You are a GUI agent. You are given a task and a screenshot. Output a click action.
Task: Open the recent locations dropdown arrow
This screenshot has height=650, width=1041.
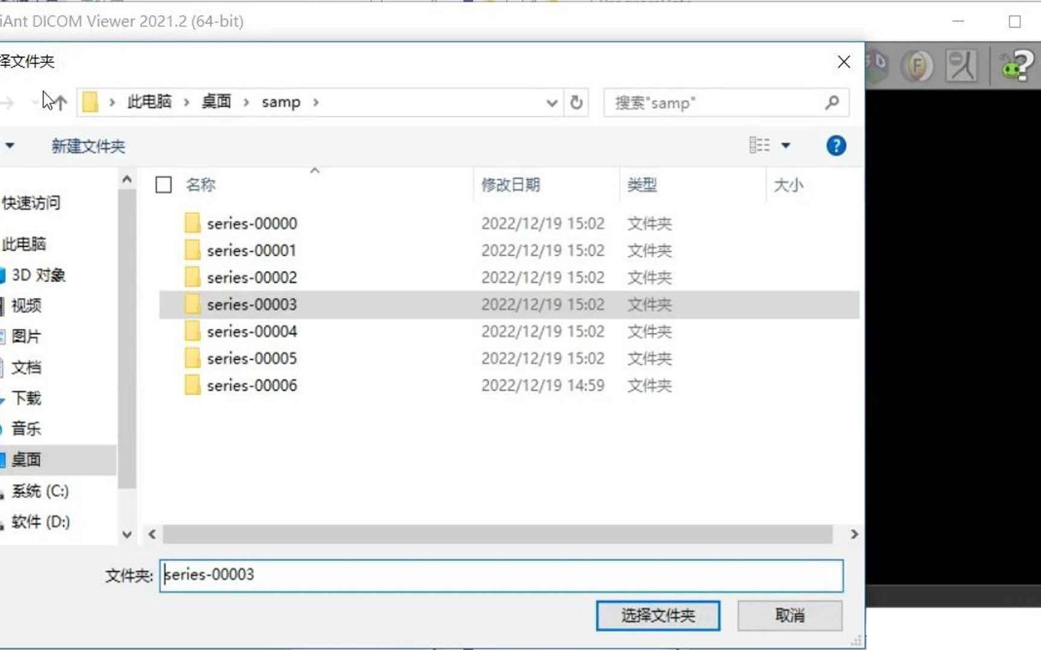coord(34,102)
